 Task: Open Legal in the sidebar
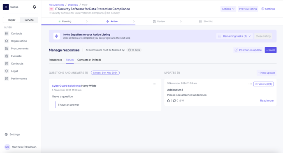coord(14,71)
